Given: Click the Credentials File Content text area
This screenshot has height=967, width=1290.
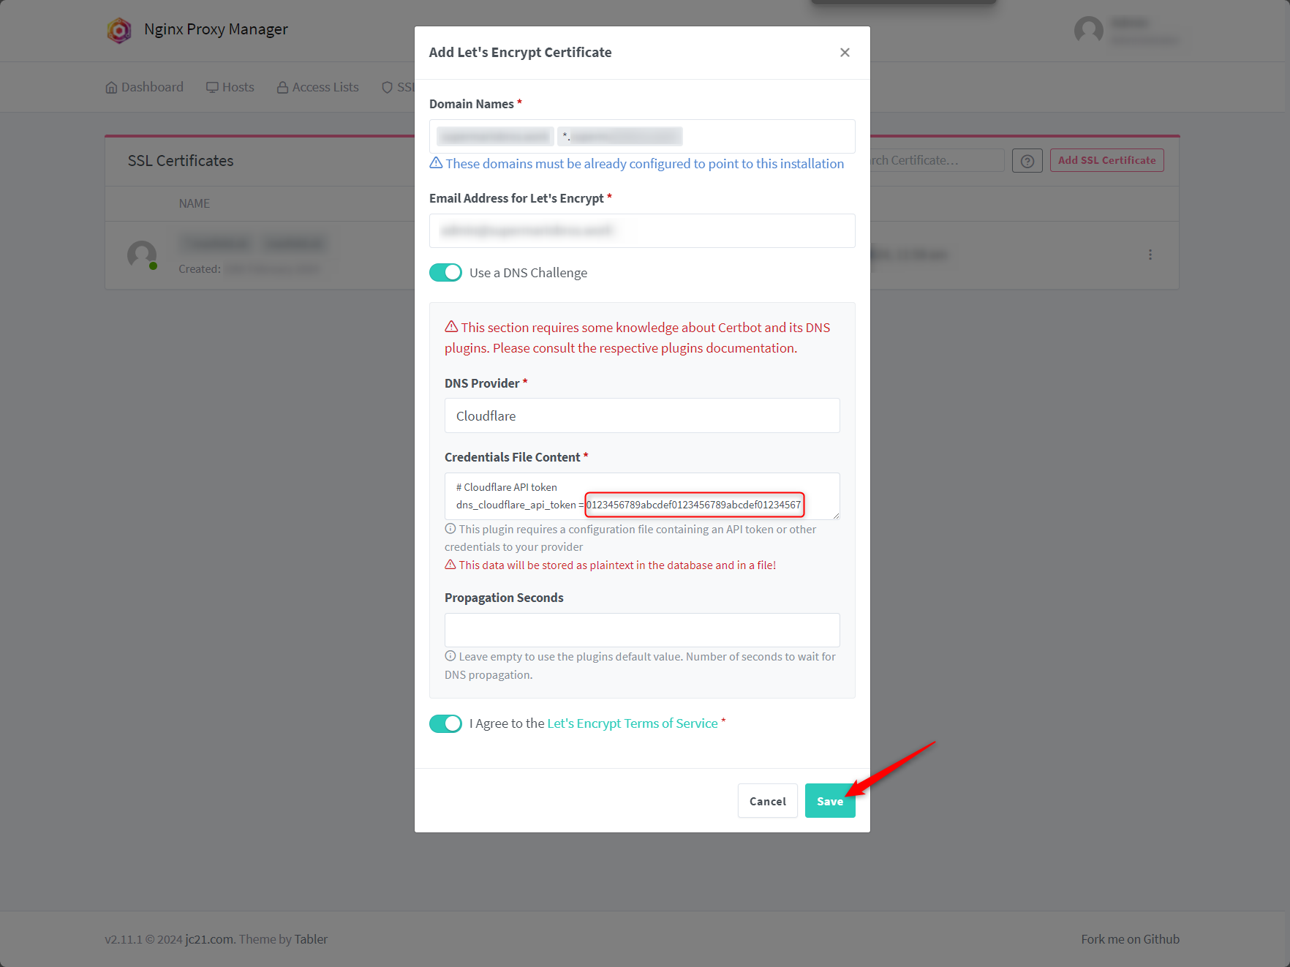Looking at the screenshot, I should pyautogui.click(x=641, y=496).
